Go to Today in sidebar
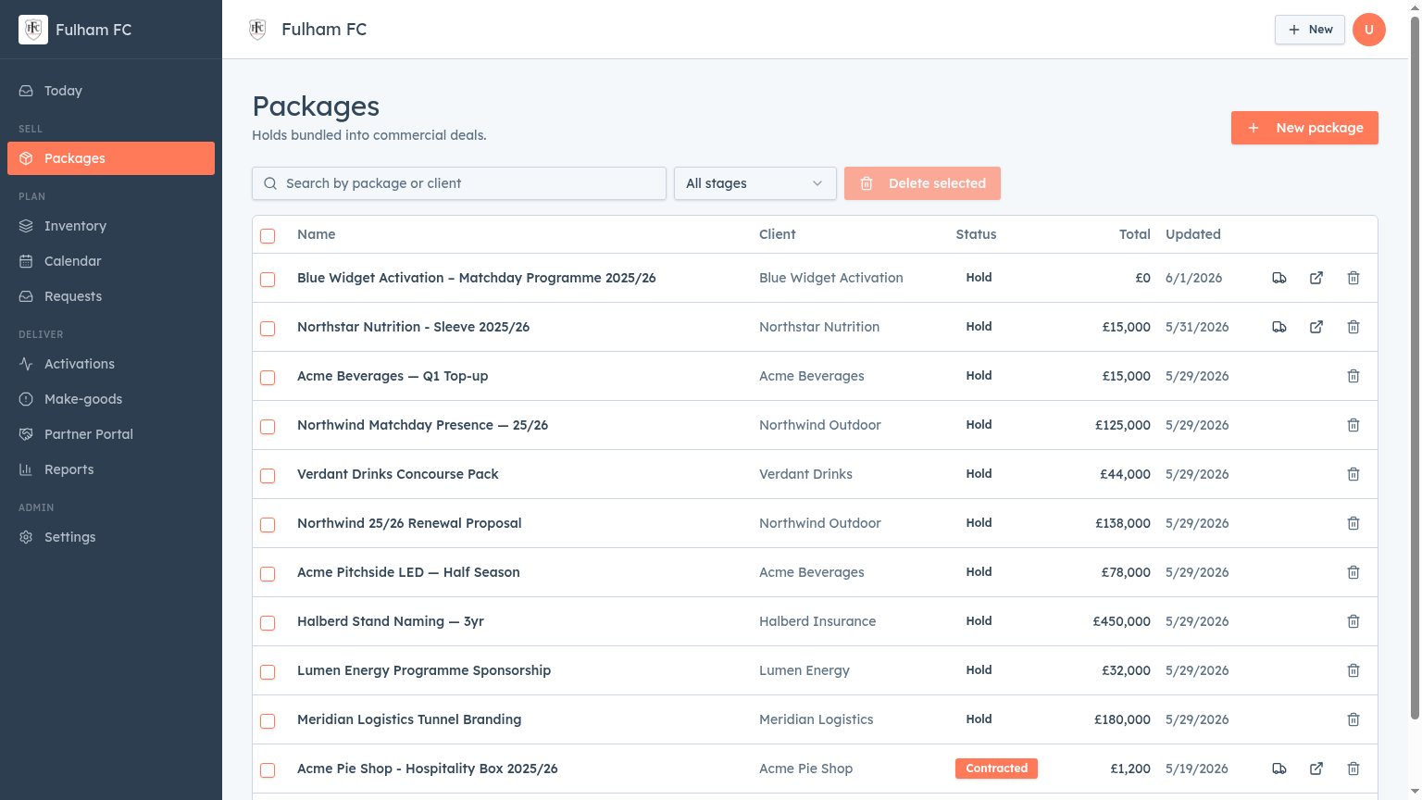The image size is (1422, 800). click(111, 91)
